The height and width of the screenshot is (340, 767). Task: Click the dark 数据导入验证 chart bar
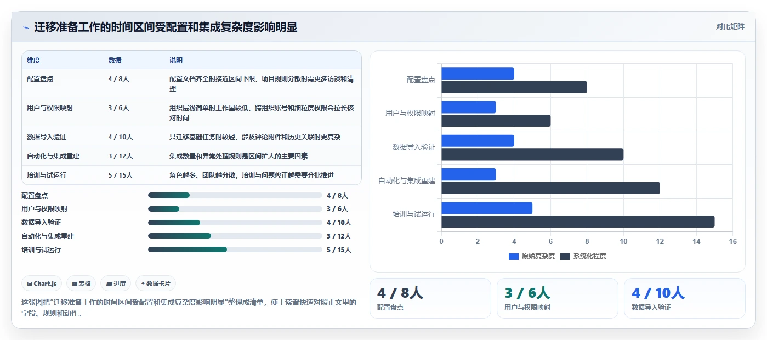click(532, 155)
